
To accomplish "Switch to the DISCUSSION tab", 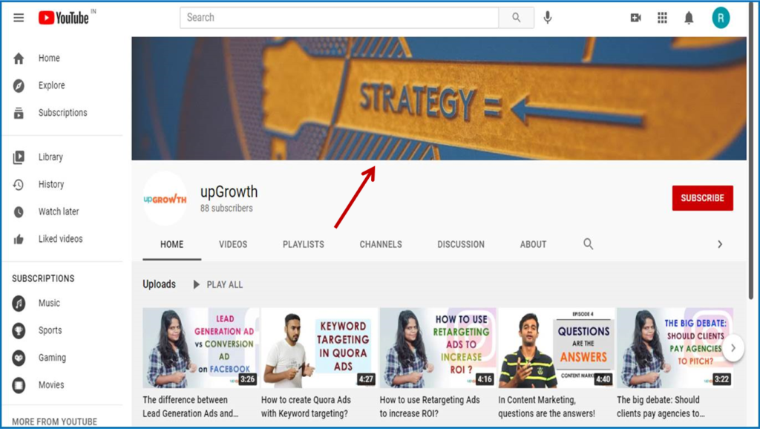I will pos(461,244).
